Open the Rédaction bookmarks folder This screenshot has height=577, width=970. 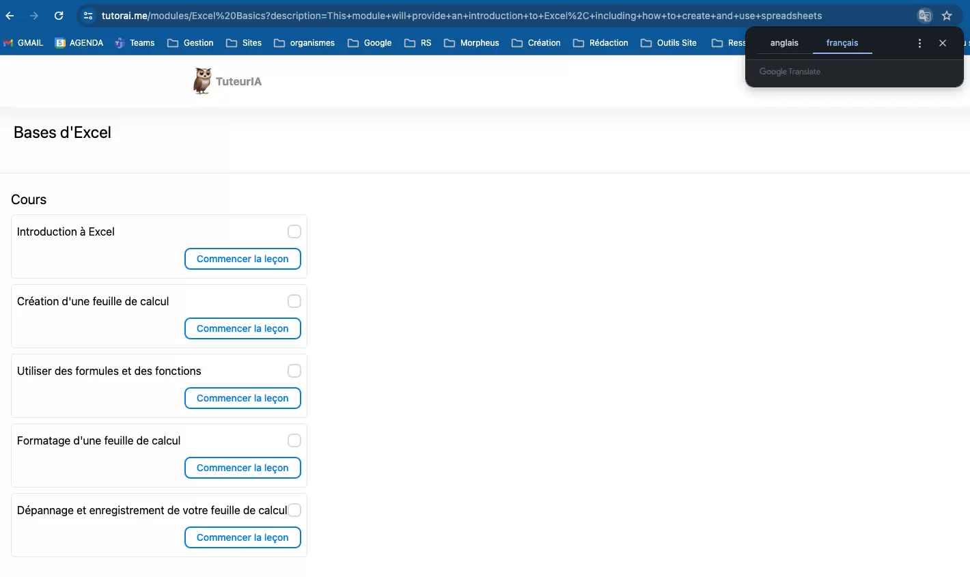coord(601,43)
